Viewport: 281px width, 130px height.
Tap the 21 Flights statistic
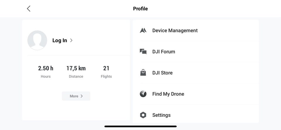[x=106, y=72]
